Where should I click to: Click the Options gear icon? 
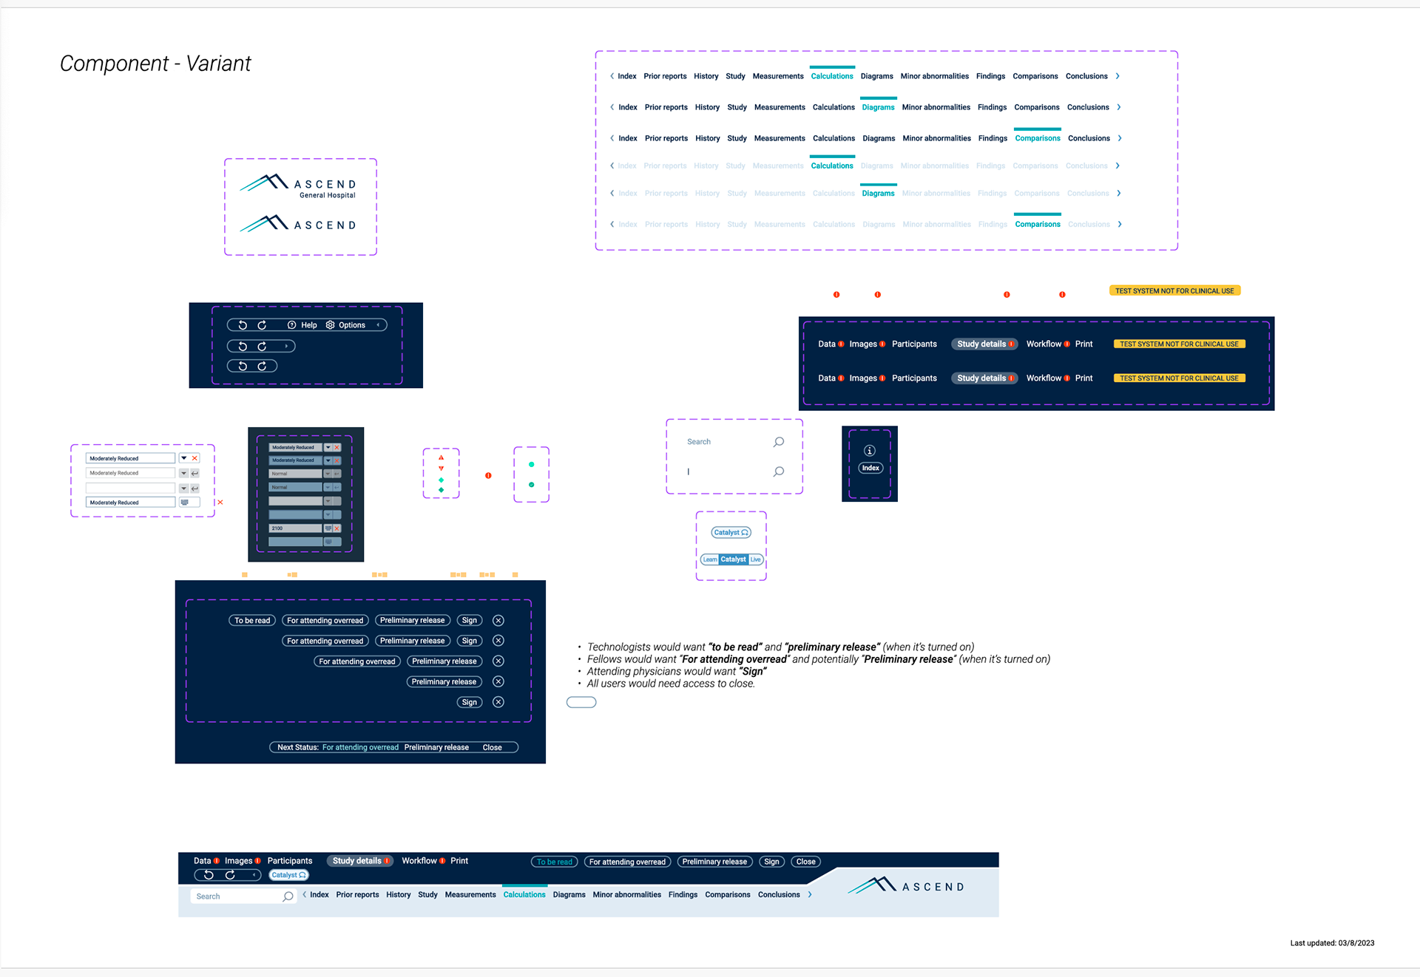coord(331,325)
